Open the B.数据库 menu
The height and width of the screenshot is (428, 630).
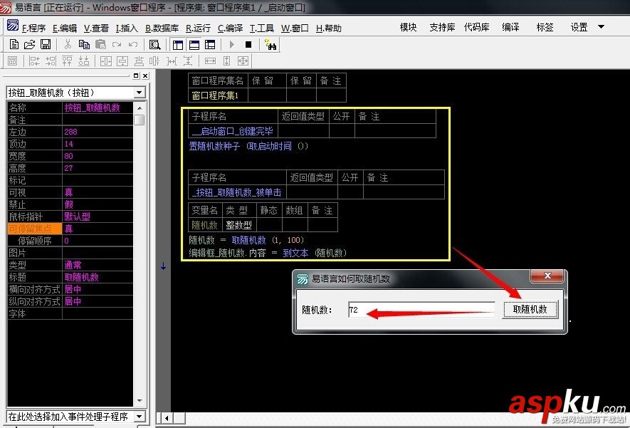coord(162,28)
